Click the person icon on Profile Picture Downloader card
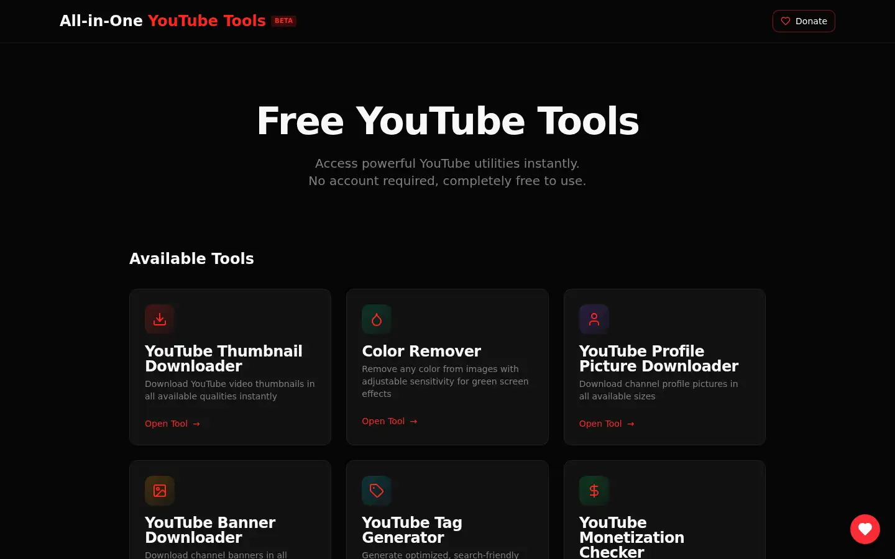This screenshot has height=559, width=895. (x=594, y=319)
